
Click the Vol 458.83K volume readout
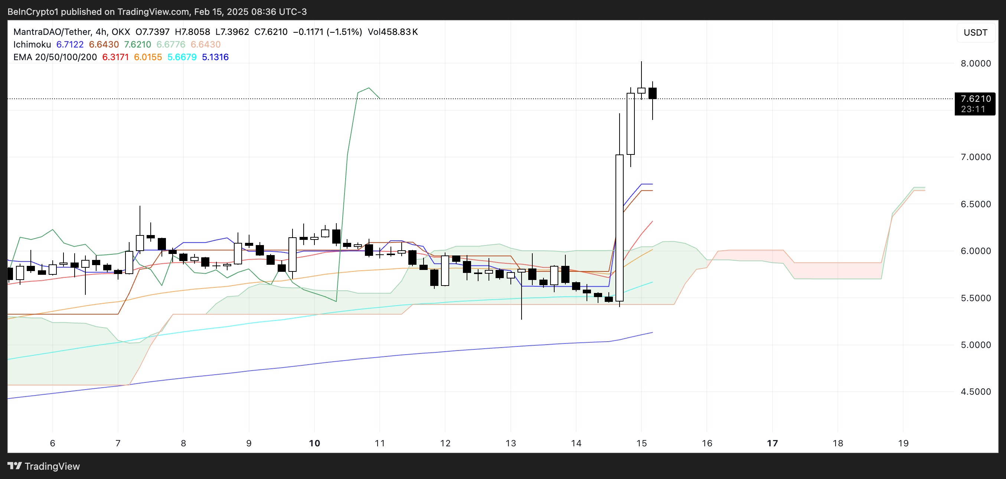point(392,32)
